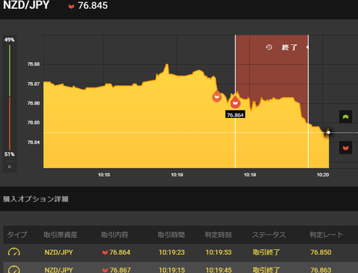The image size is (358, 273).
Task: Select the trade marker labeled 76.864
Action: [x=235, y=102]
